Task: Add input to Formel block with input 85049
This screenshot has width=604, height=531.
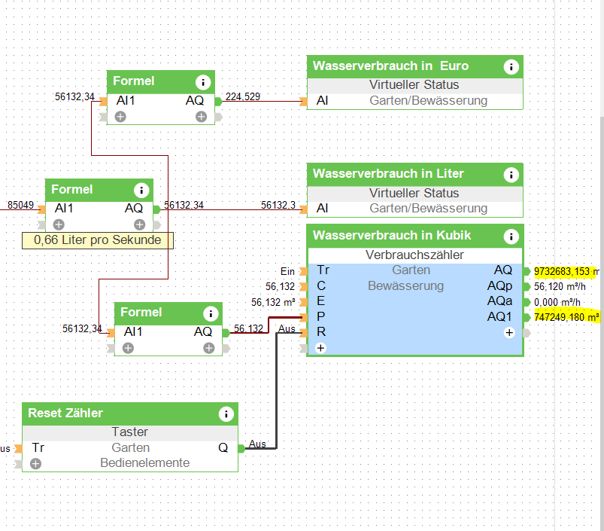Action: point(59,224)
